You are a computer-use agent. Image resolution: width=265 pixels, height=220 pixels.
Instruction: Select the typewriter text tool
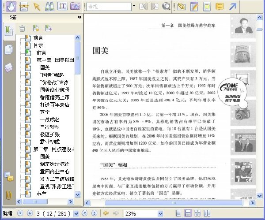(x=207, y=7)
